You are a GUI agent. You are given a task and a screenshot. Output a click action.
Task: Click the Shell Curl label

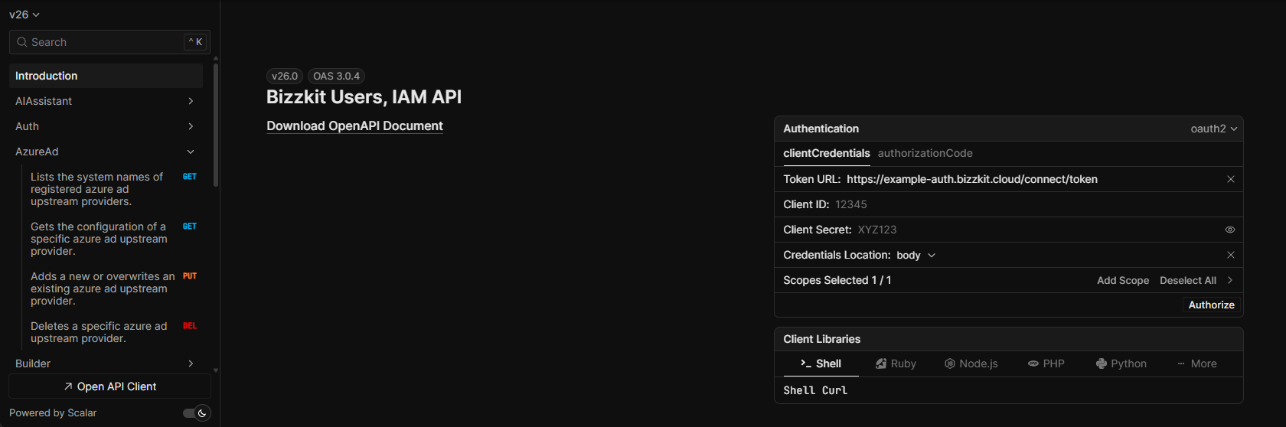815,390
